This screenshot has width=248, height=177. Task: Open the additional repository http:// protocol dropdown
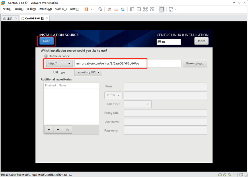[114, 95]
